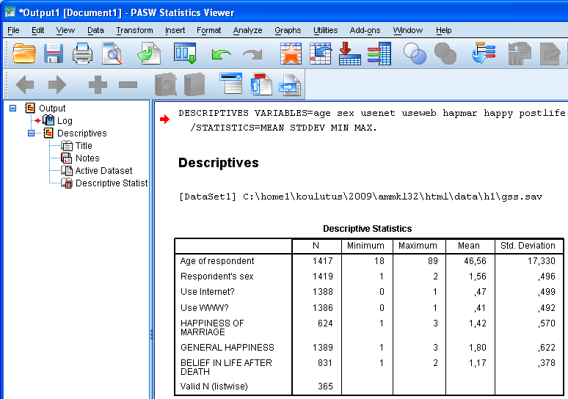
Task: Click the Hide items closed-book icon
Action: point(194,85)
